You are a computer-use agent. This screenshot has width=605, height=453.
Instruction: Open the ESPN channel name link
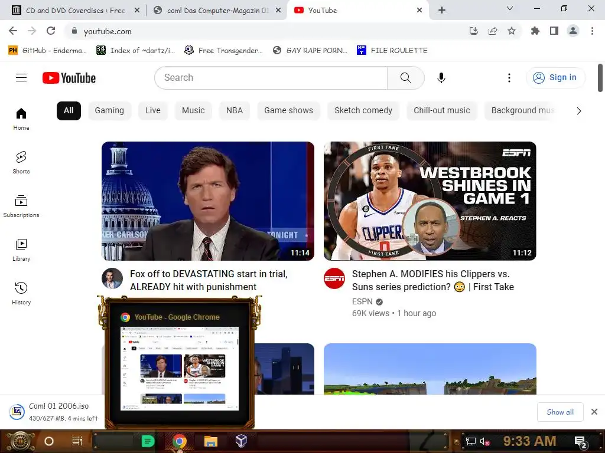pyautogui.click(x=362, y=301)
